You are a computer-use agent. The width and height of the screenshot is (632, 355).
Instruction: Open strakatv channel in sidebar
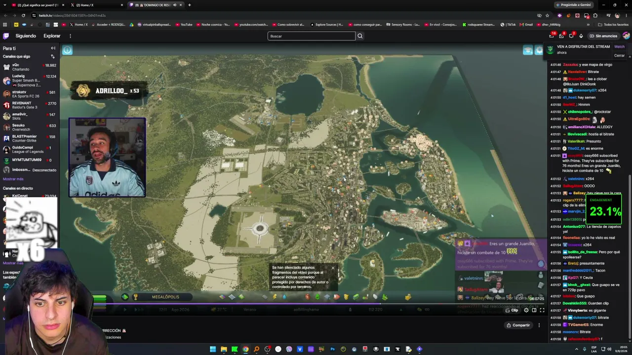[29, 94]
